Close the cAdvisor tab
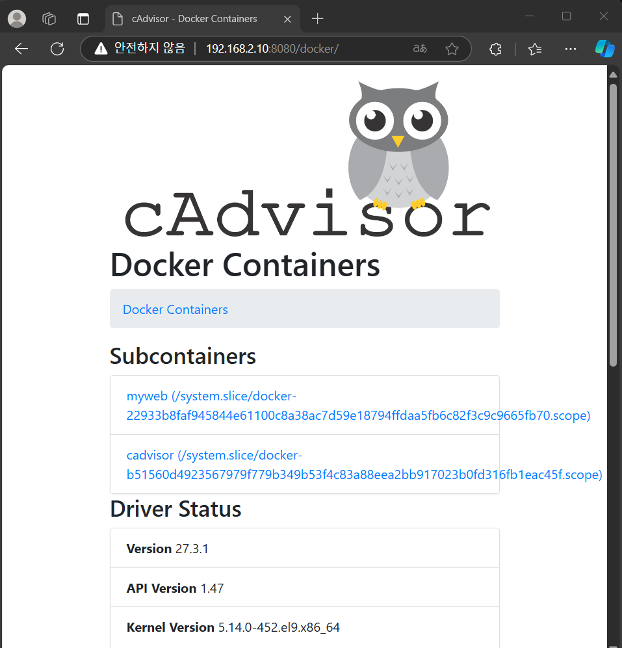 click(288, 19)
